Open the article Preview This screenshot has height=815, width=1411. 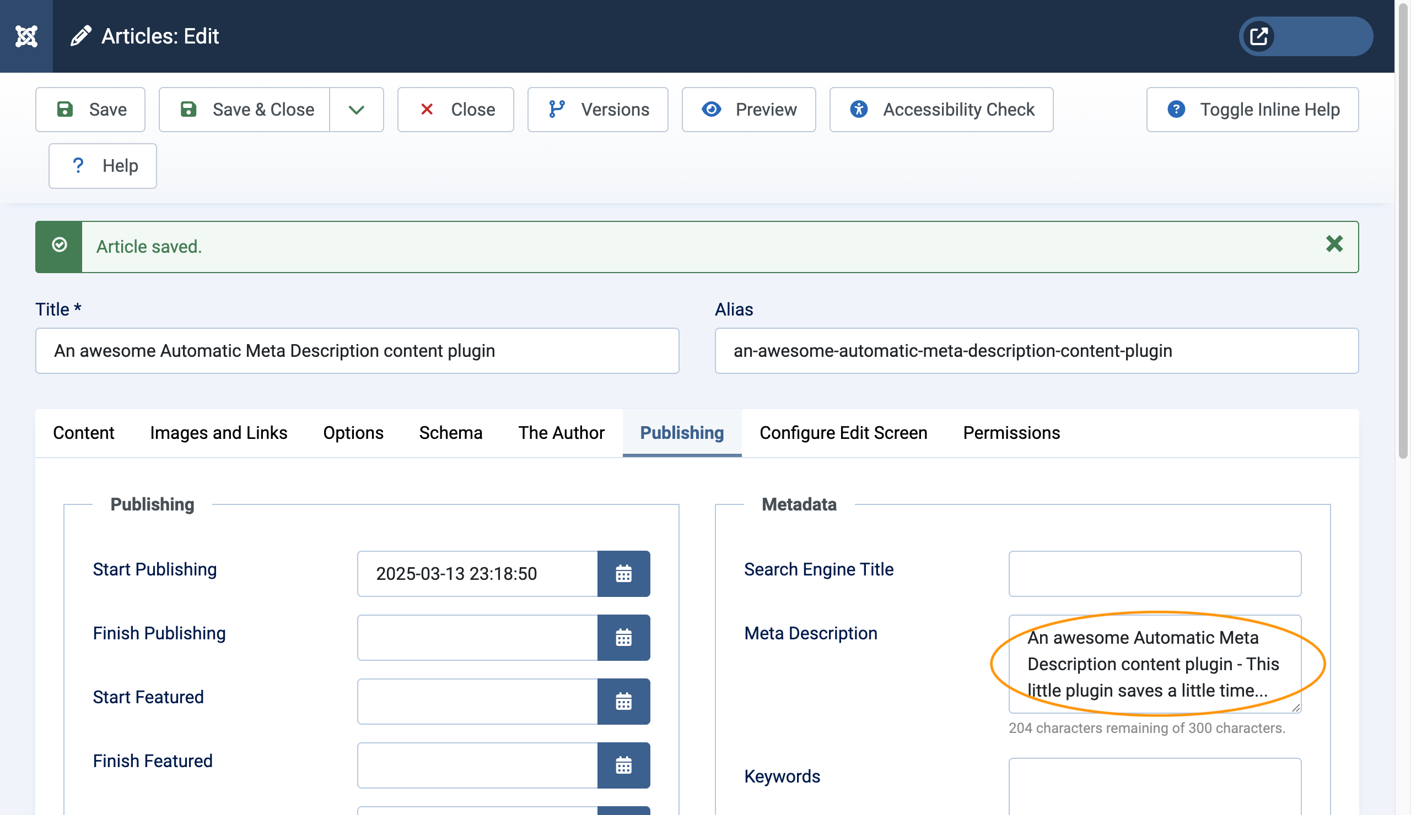(748, 109)
